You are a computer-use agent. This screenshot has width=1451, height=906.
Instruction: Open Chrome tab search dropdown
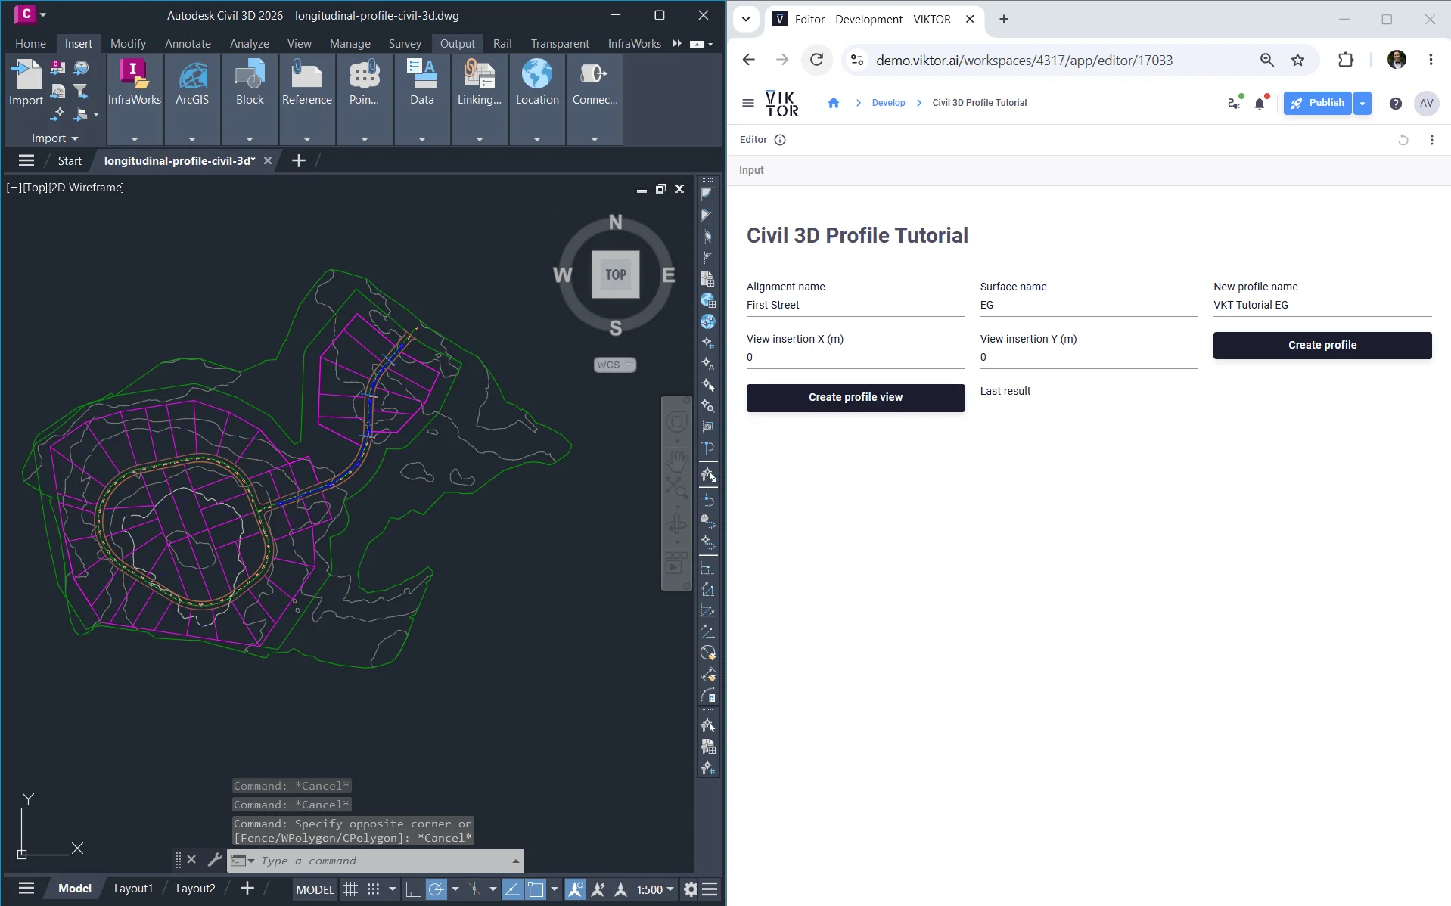(746, 19)
